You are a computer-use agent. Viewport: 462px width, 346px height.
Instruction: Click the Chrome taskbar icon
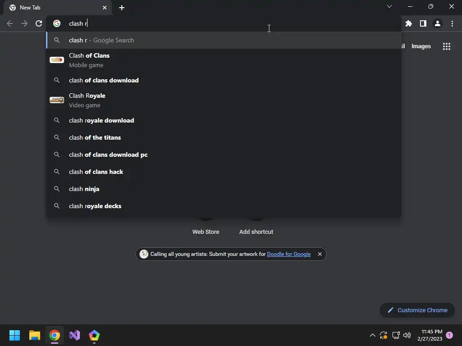[55, 335]
